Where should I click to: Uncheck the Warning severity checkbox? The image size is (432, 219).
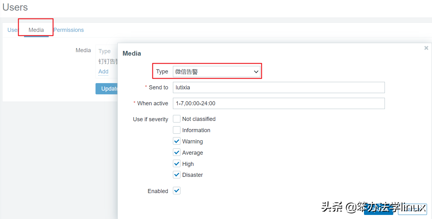pos(177,141)
